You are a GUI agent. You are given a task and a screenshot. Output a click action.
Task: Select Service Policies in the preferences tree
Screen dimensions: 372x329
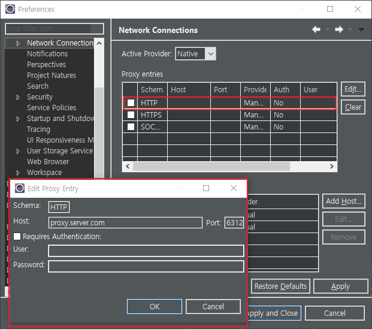[x=52, y=107]
